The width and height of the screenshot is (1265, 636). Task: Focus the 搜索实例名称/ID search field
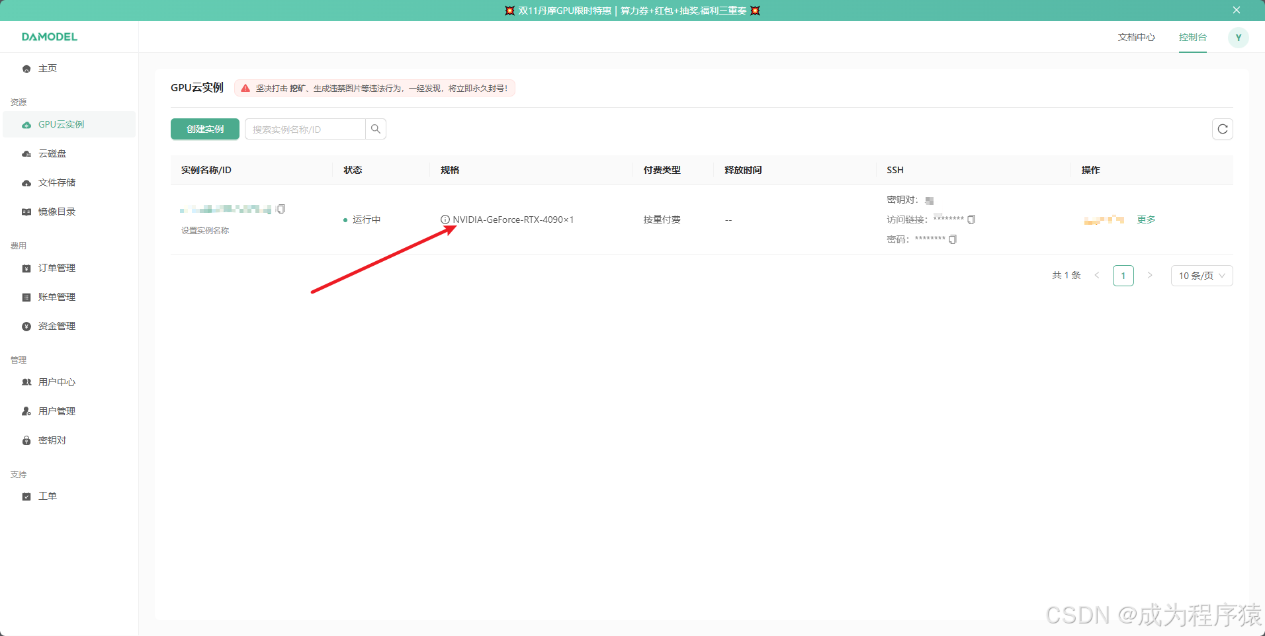305,129
